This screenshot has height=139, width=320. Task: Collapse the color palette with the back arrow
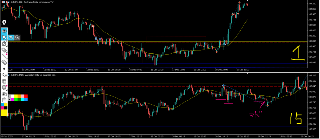point(9,96)
